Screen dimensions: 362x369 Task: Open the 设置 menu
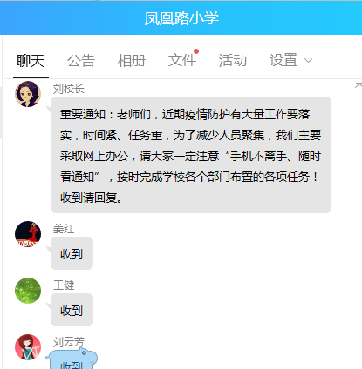click(x=283, y=61)
